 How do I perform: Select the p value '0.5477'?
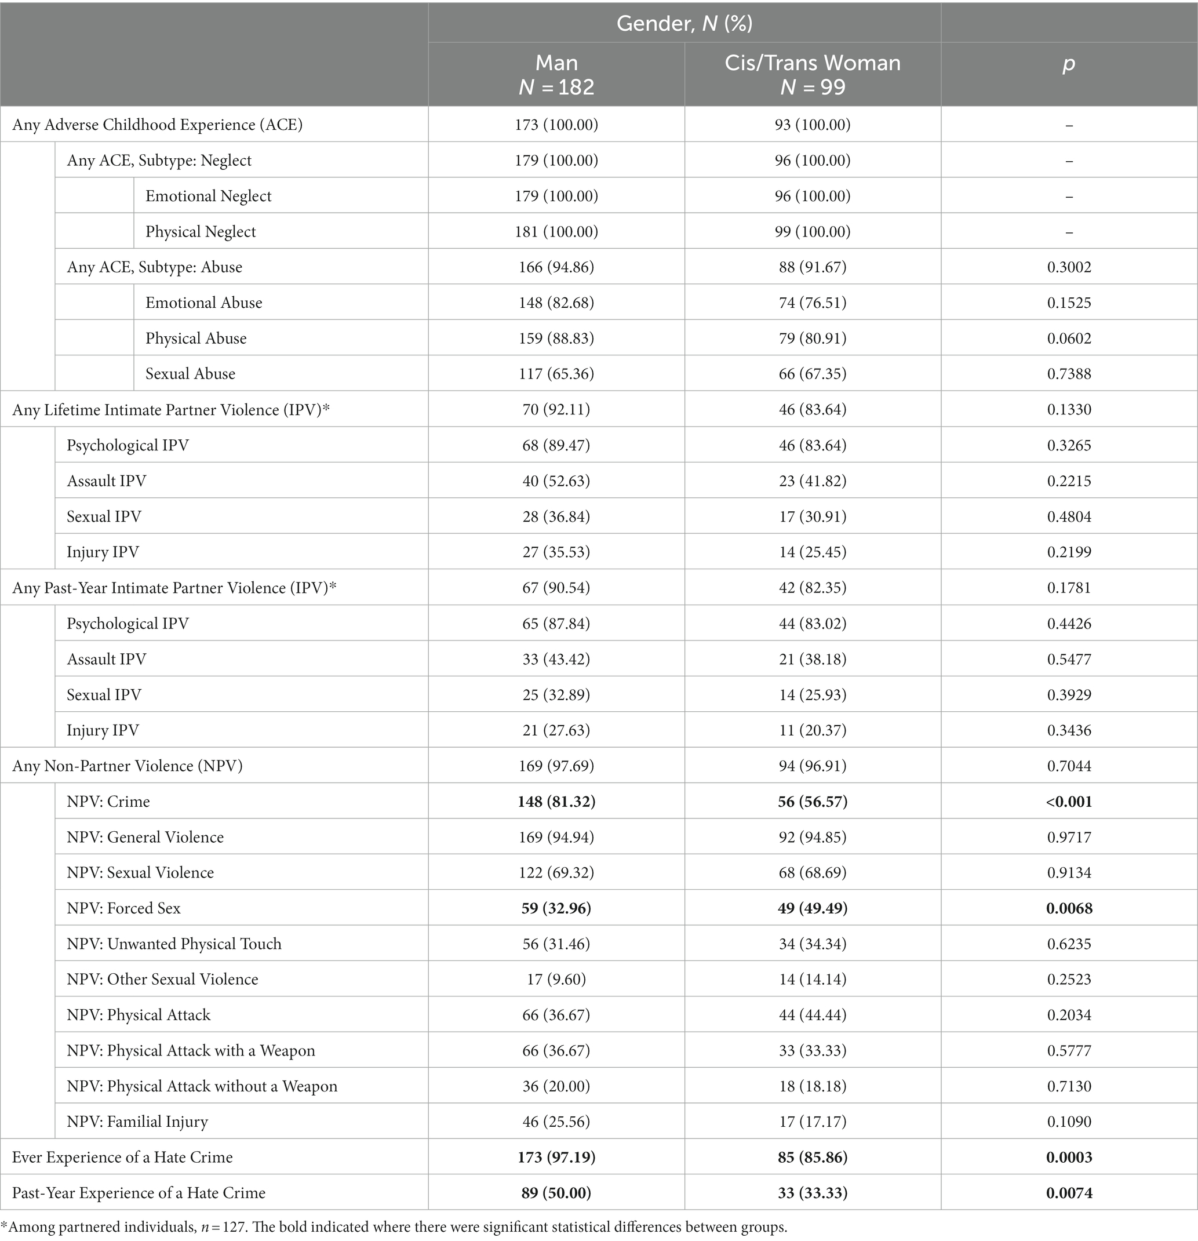(1069, 658)
